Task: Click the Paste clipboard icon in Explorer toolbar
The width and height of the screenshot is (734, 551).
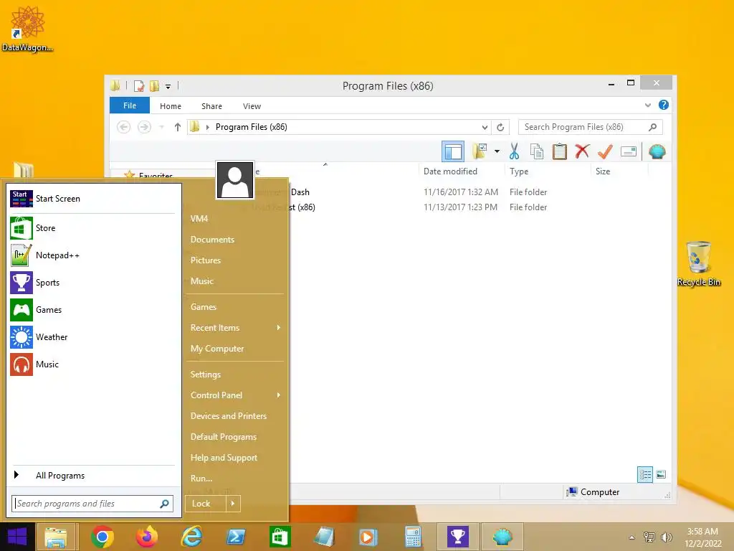Action: (x=559, y=151)
